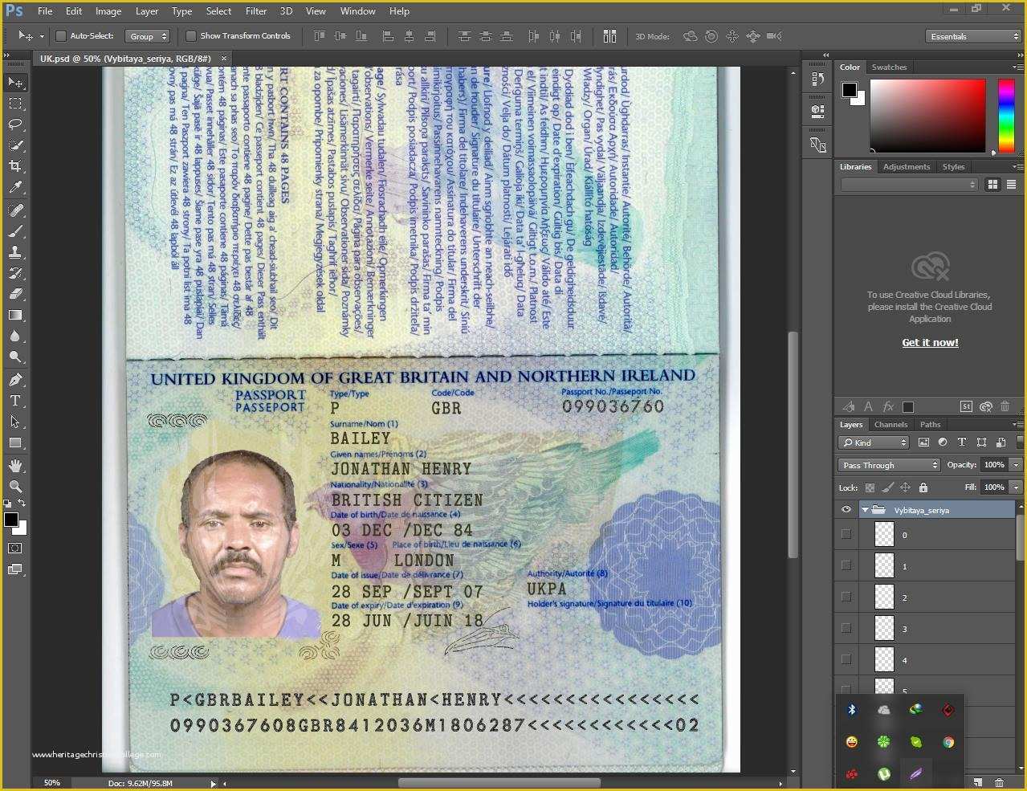This screenshot has height=791, width=1027.
Task: Open the Filter menu
Action: (256, 11)
